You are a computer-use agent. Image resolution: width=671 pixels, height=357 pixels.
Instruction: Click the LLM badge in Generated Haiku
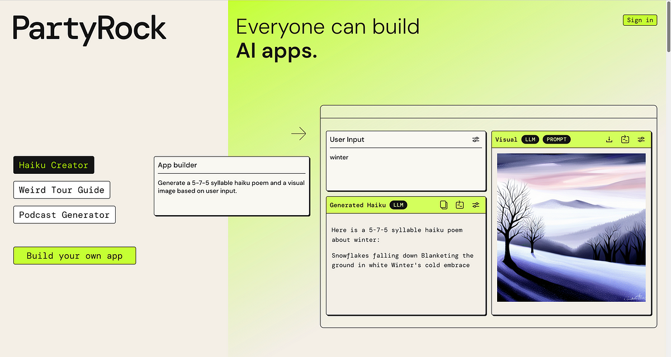[x=398, y=205]
